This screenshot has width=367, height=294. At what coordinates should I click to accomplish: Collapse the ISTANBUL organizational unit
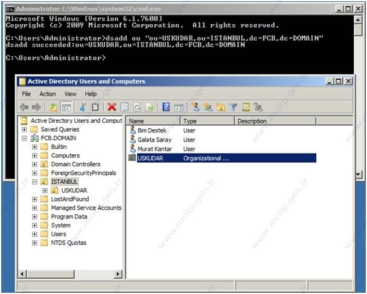34,181
